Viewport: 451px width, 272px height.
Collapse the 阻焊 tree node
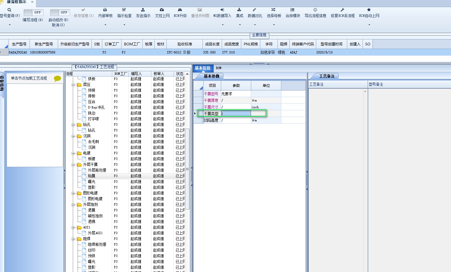coord(73,239)
